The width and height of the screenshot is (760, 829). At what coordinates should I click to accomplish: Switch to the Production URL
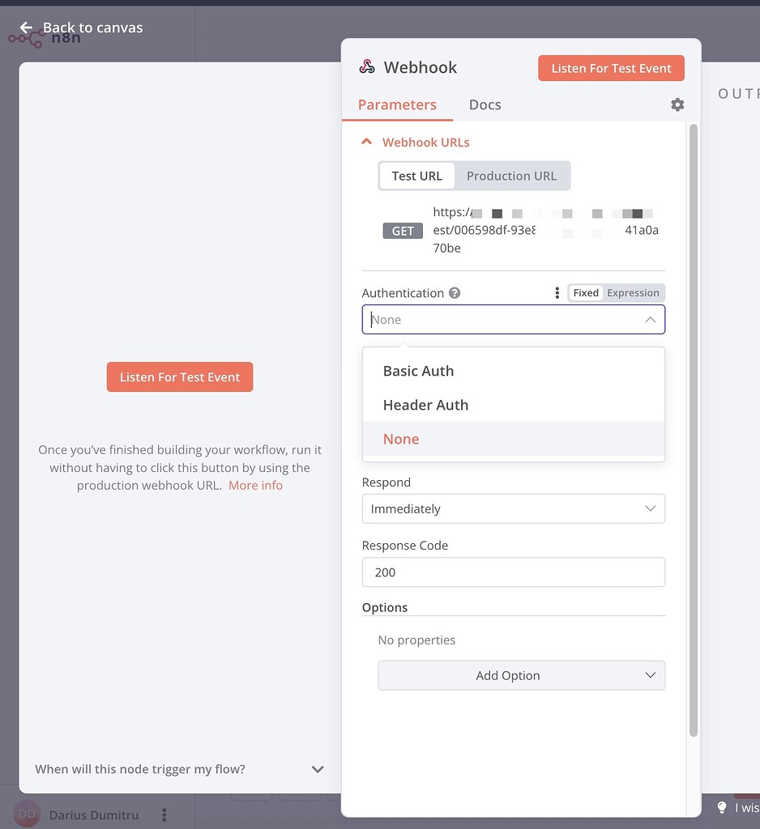511,176
